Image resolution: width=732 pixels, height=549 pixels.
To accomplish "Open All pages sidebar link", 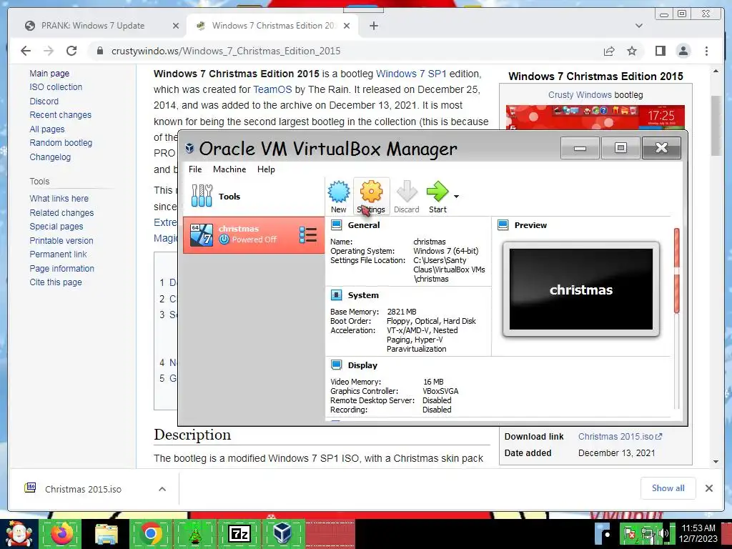I will [x=46, y=129].
